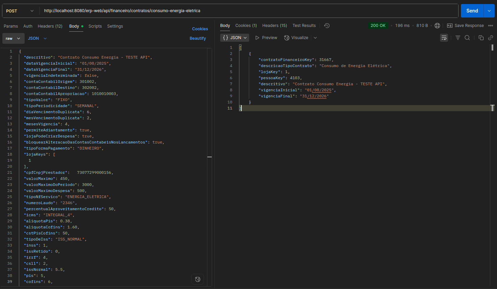Open the request JSON language dropdown
Image resolution: width=497 pixels, height=289 pixels.
tap(37, 38)
